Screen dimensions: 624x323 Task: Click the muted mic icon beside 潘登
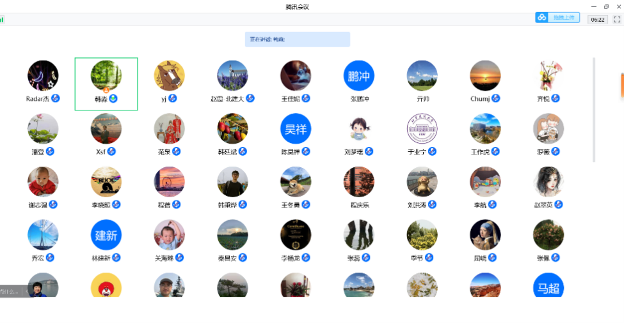tap(50, 151)
